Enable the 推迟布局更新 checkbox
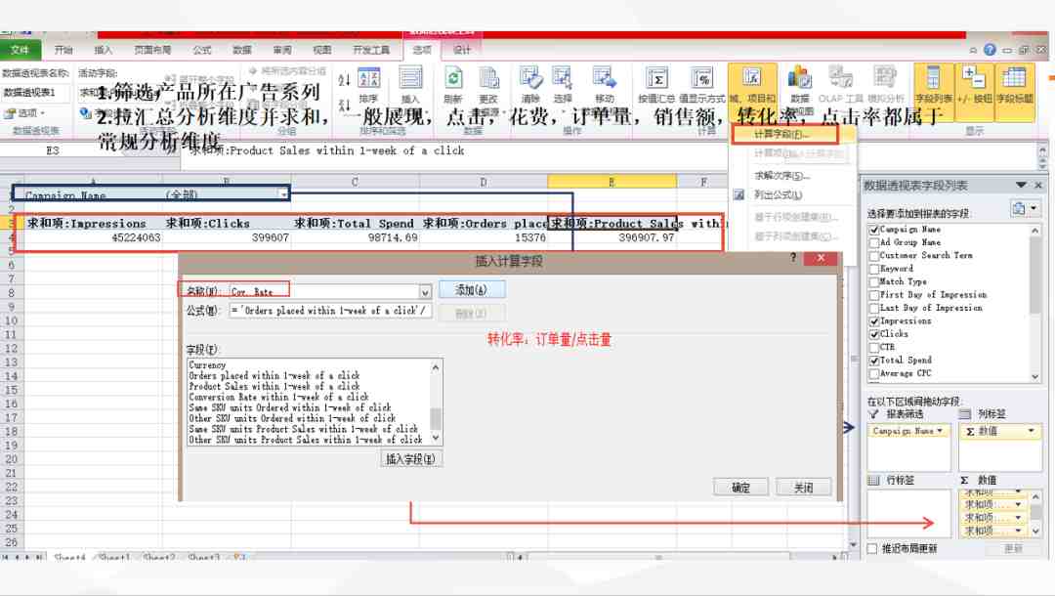This screenshot has width=1055, height=596. [872, 548]
